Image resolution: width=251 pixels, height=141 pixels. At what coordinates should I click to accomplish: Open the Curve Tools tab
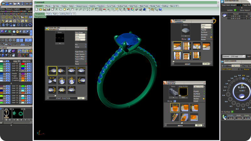[x=111, y=6]
